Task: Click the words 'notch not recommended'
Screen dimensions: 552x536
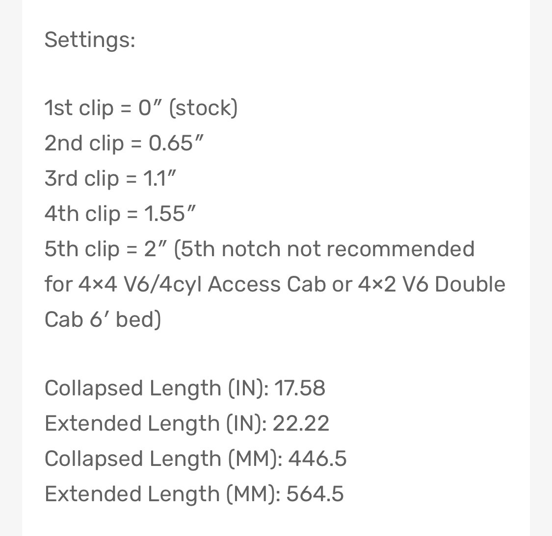Action: 348,249
